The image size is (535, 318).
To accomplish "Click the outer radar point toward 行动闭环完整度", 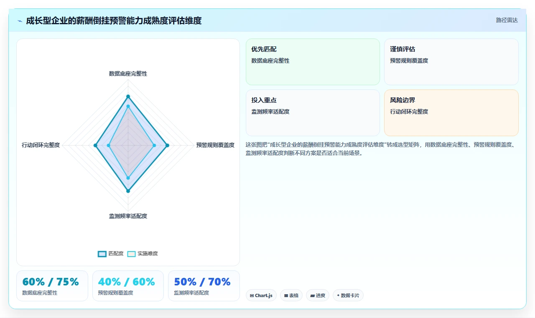I will pyautogui.click(x=95, y=145).
